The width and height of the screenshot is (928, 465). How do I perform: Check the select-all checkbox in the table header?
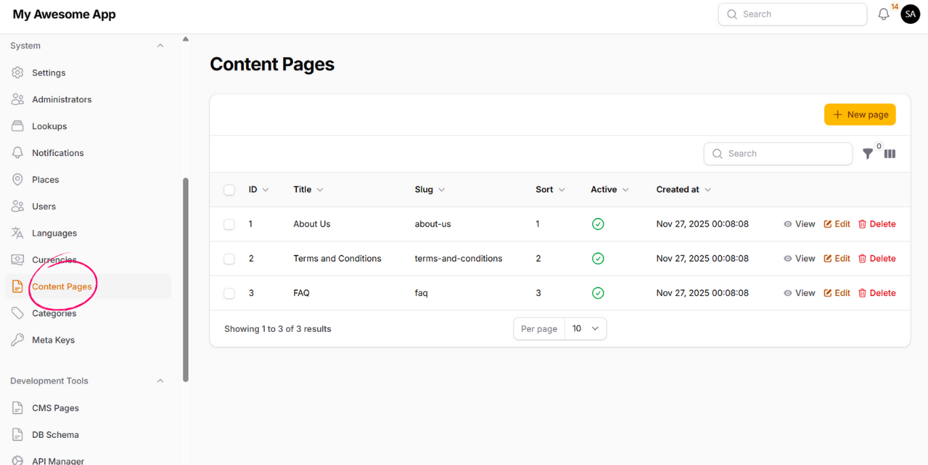point(229,189)
